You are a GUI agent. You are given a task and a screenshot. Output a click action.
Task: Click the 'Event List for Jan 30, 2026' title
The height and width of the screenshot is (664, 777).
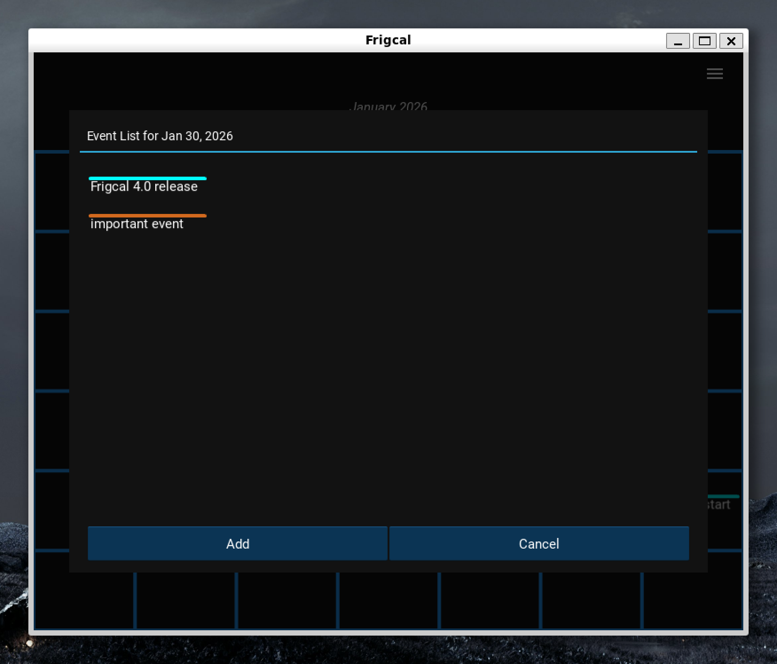click(x=160, y=136)
